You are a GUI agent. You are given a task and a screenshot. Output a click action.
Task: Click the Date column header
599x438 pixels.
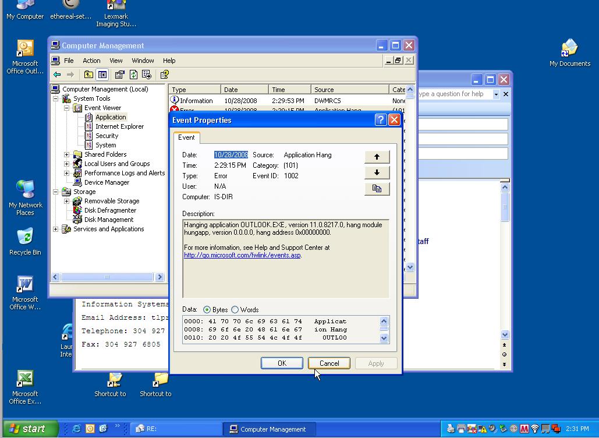(244, 90)
